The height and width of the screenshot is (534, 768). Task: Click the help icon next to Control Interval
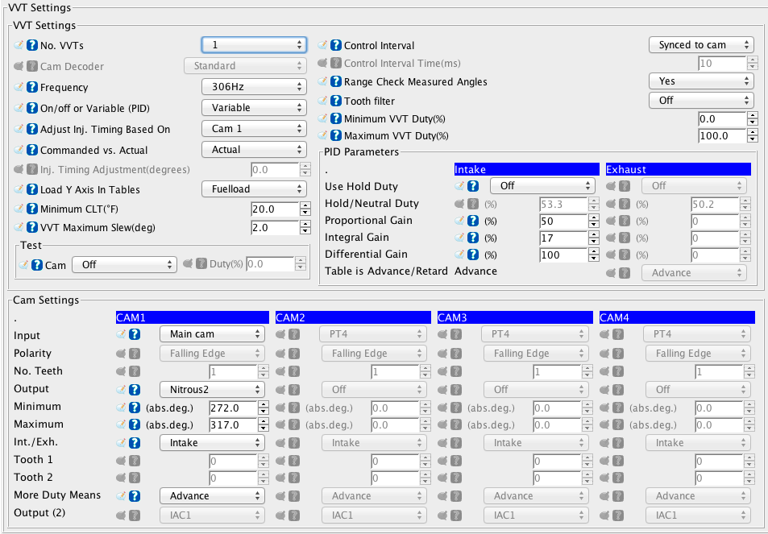pyautogui.click(x=336, y=45)
